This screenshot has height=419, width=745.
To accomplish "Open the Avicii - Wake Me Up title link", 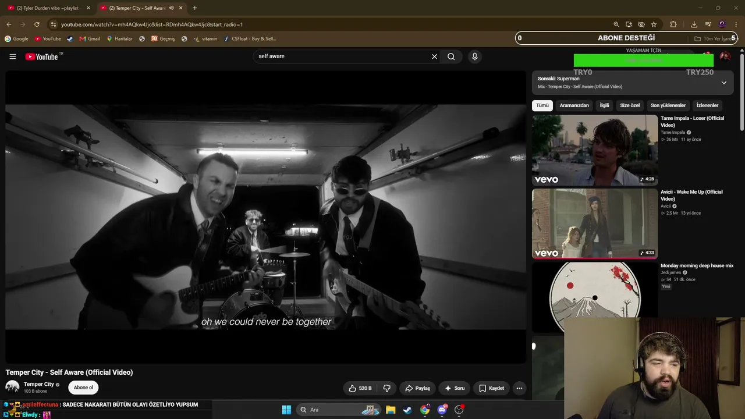I will pos(691,196).
